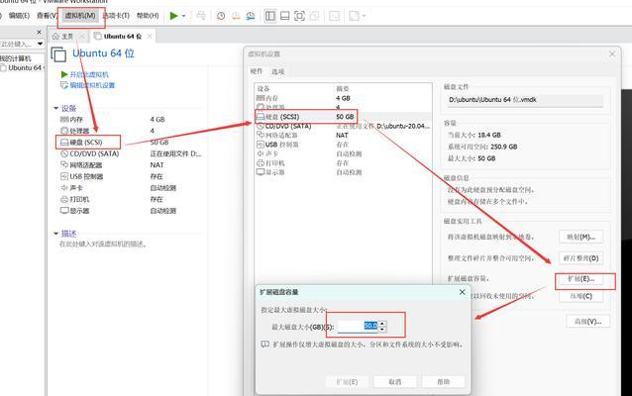Click the disk file path field
The height and width of the screenshot is (396, 632).
point(525,100)
